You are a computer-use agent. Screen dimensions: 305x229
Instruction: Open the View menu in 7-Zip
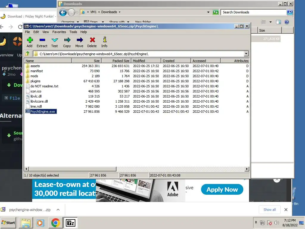coord(46,32)
